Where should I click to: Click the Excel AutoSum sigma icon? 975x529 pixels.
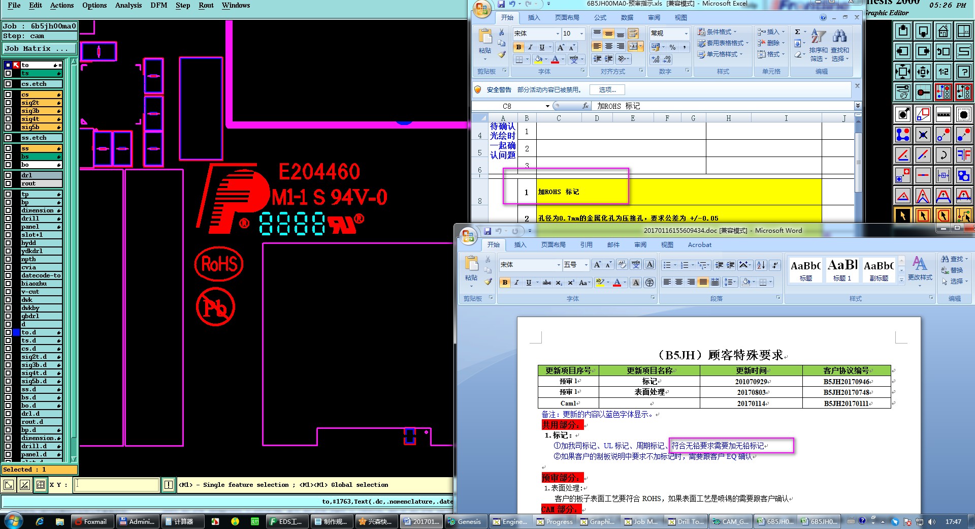pyautogui.click(x=797, y=32)
